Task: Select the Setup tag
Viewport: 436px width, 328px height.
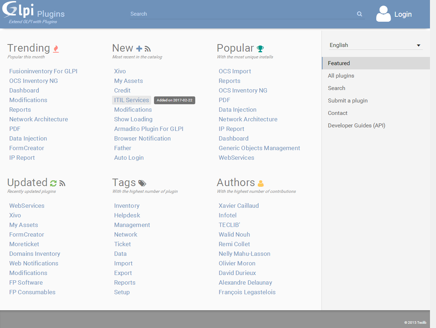Action: coord(122,292)
